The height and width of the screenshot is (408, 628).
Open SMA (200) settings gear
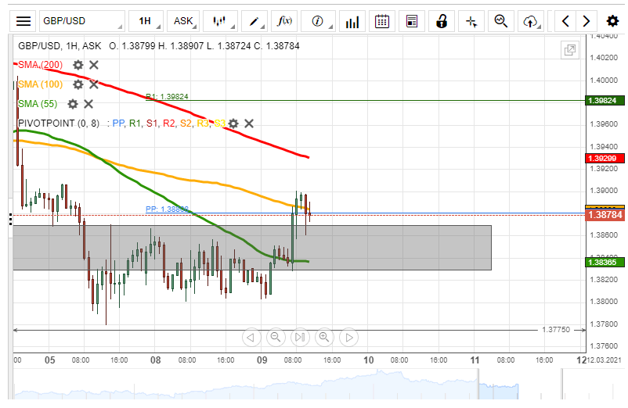[x=78, y=65]
